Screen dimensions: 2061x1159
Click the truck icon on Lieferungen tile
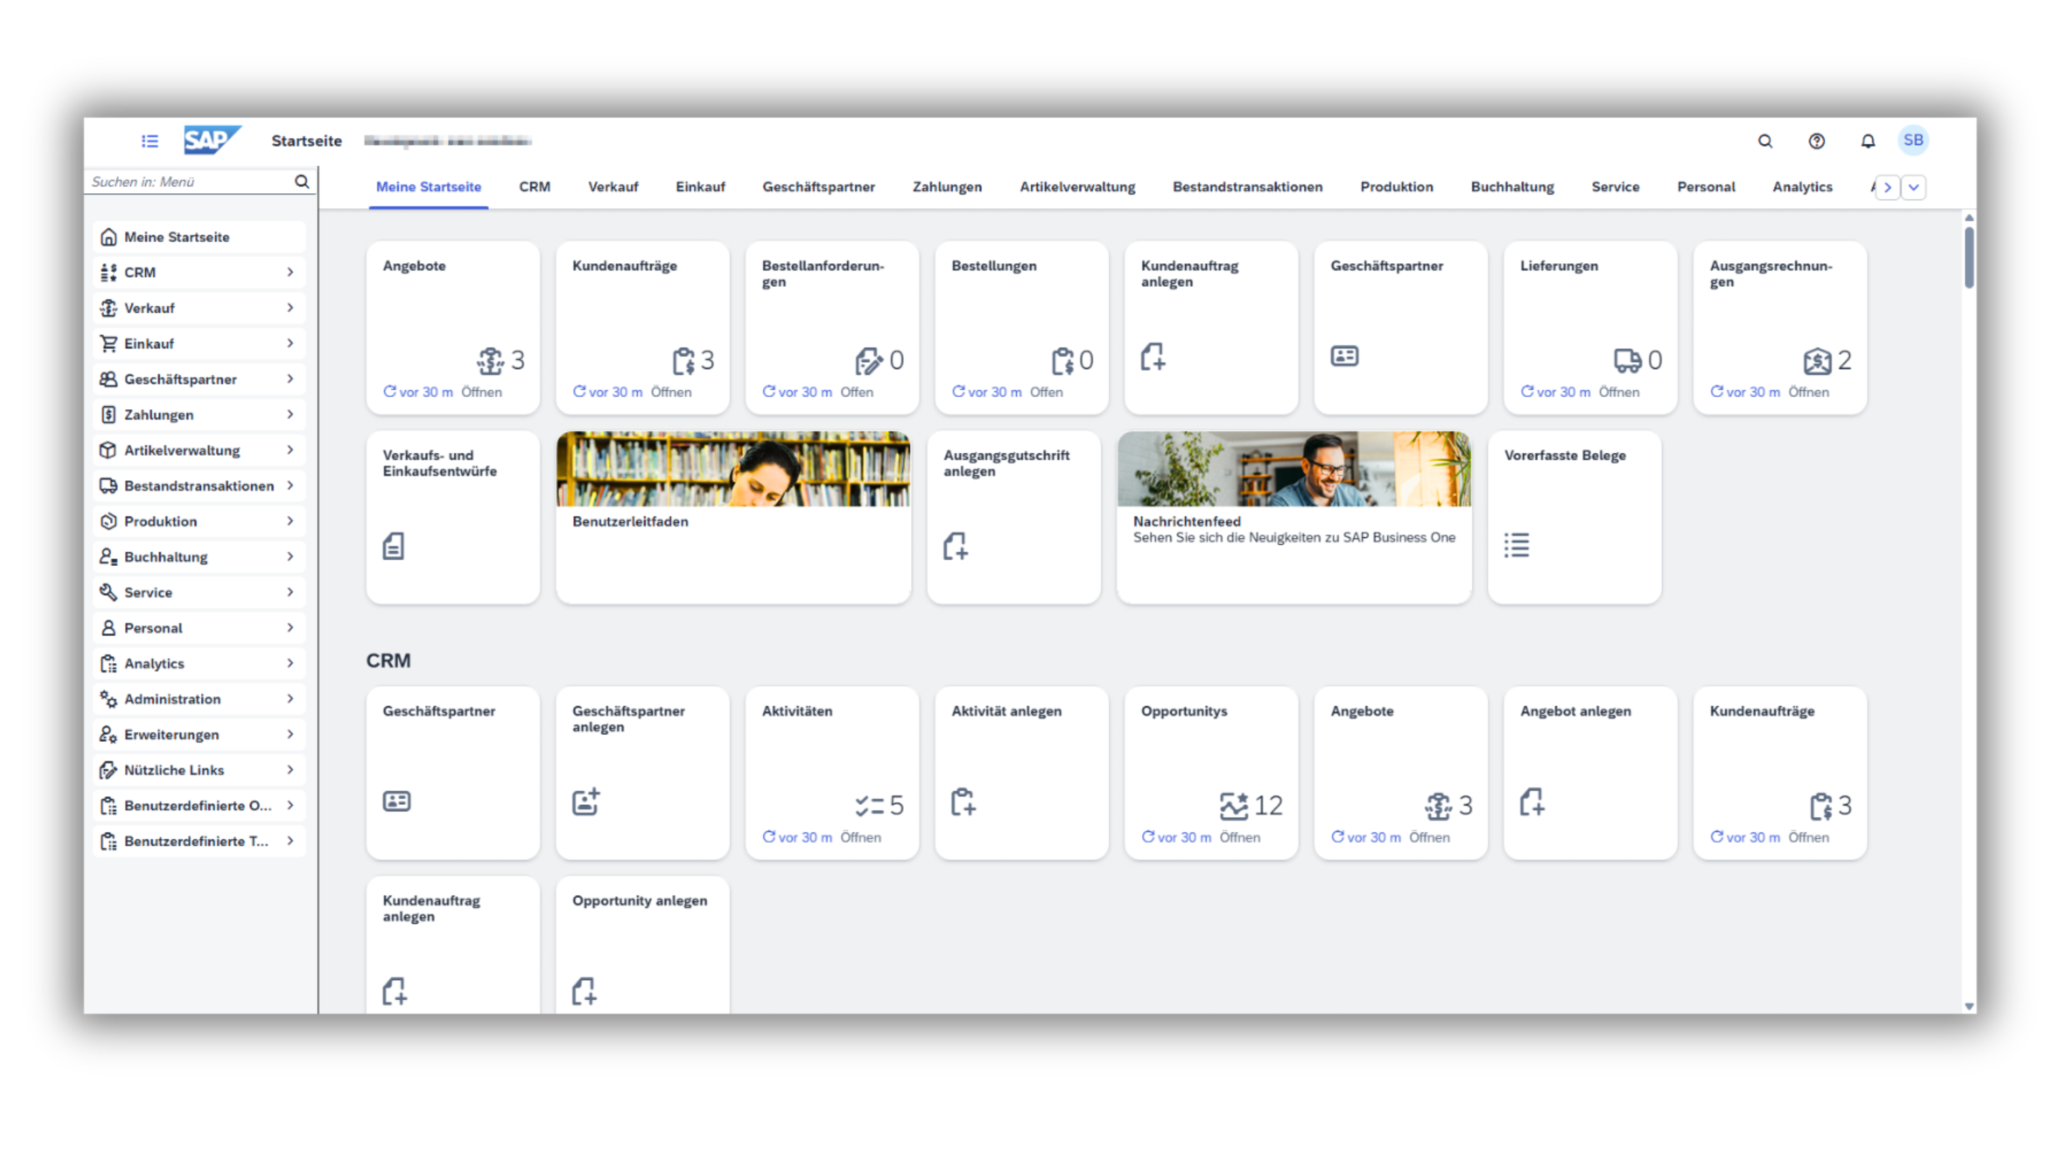coord(1627,360)
